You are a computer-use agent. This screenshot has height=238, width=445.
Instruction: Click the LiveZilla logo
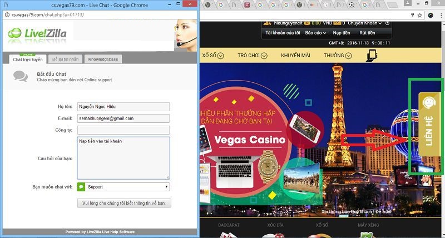coord(37,33)
